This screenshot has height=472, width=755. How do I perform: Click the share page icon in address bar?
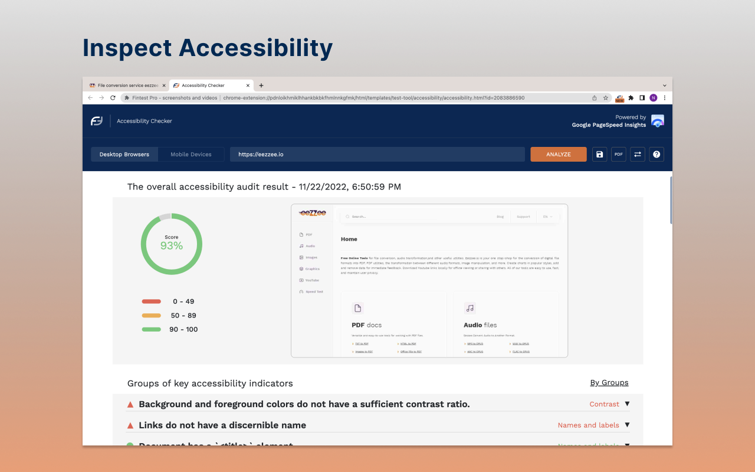coord(595,98)
